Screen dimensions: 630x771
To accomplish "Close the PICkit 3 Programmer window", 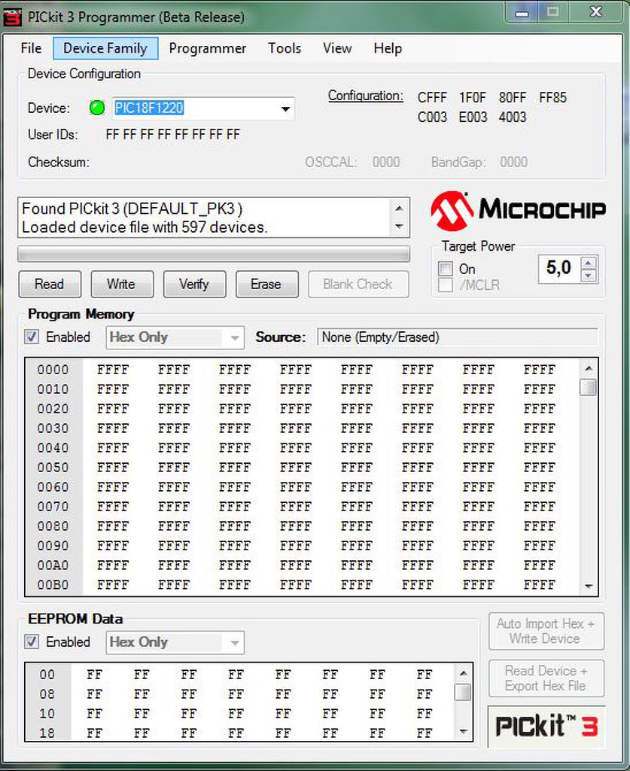I will tap(596, 12).
